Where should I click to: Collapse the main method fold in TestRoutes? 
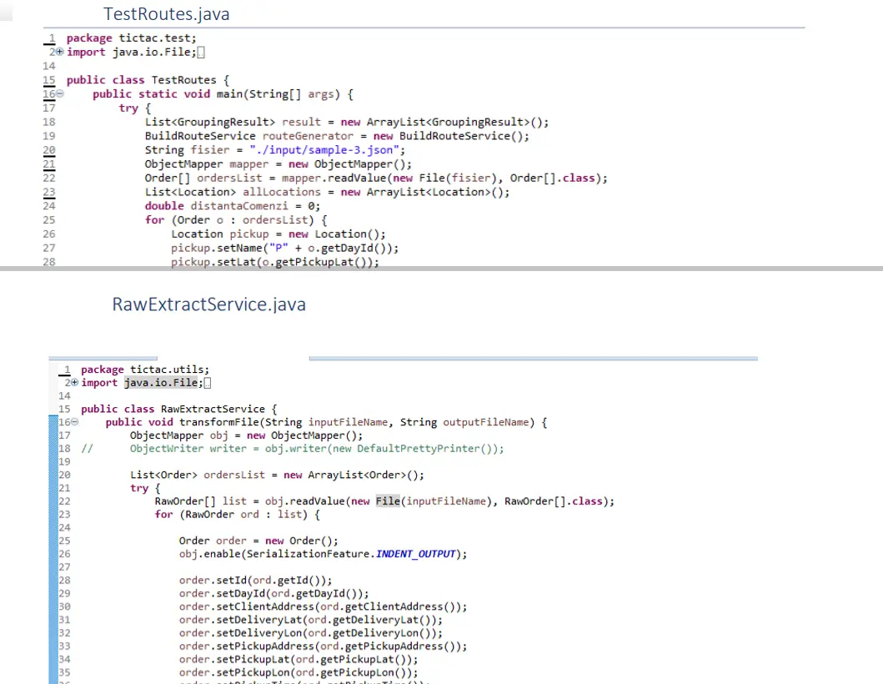click(x=60, y=94)
